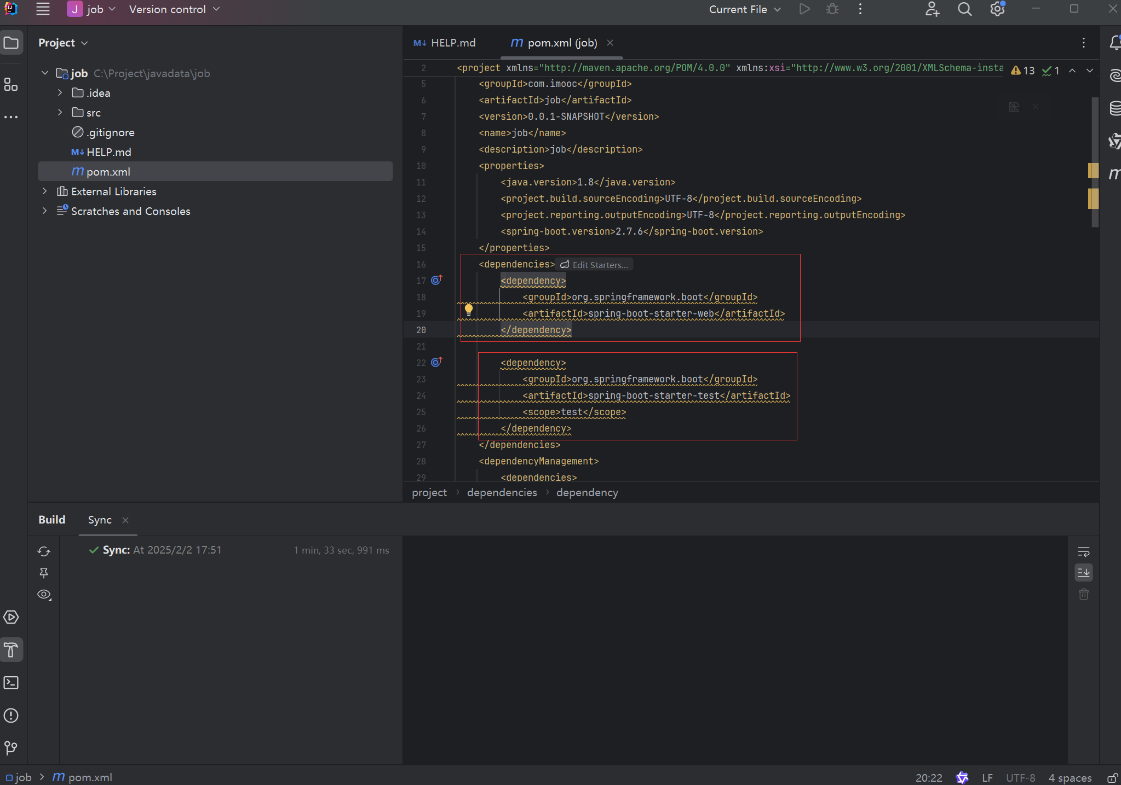Click caret position 20:22 in status bar
1121x785 pixels.
pyautogui.click(x=929, y=777)
